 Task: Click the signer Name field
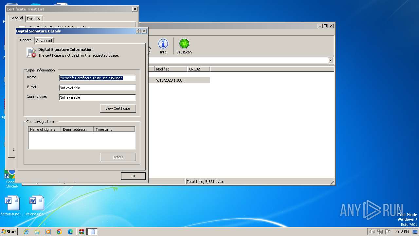[x=97, y=78]
